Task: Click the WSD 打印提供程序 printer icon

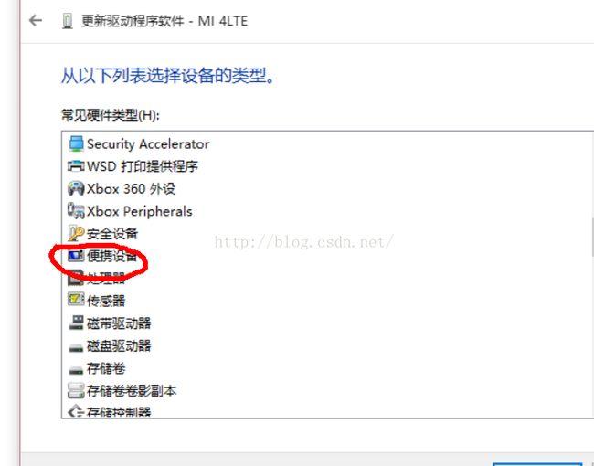Action: tap(76, 166)
